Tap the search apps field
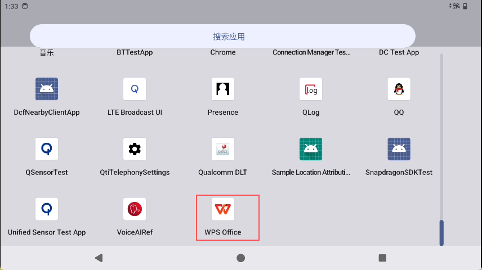Image resolution: width=482 pixels, height=270 pixels. coord(222,37)
